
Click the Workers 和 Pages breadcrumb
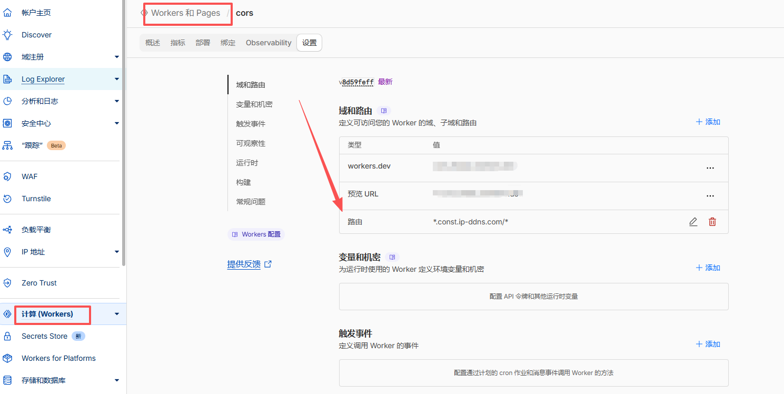[x=185, y=13]
